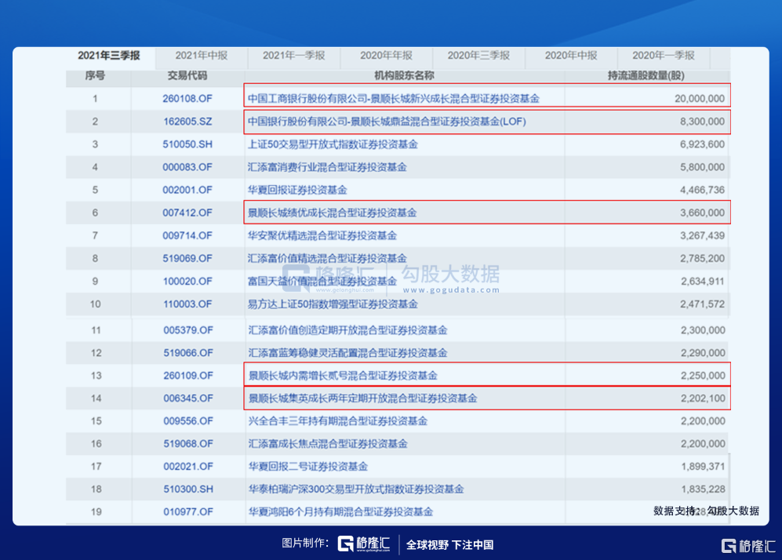Open fund code 005379.OF
Viewport: 782px width, 560px height.
(x=188, y=330)
